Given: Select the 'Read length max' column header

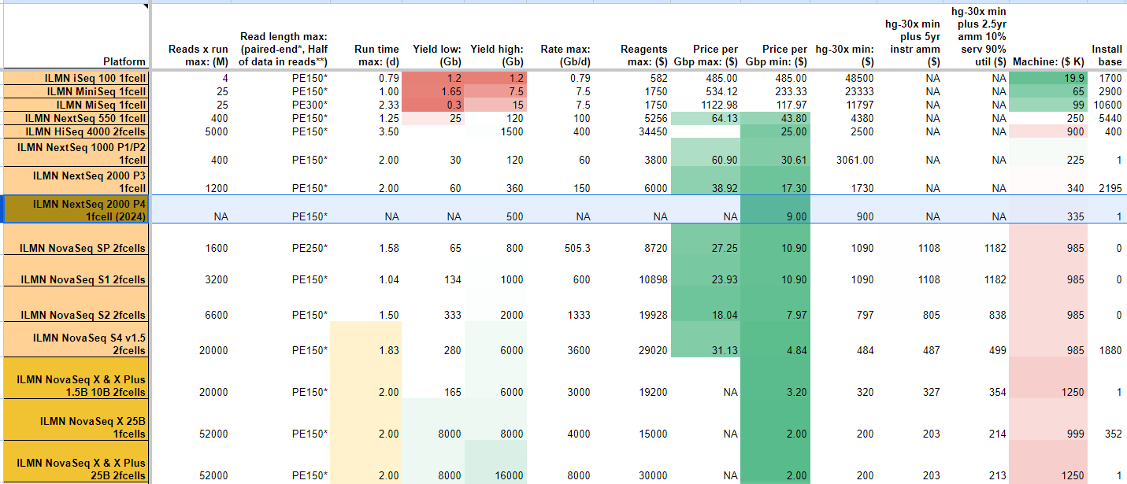Looking at the screenshot, I should click(x=280, y=36).
